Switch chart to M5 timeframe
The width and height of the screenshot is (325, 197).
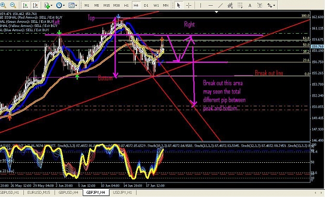click(97, 5)
